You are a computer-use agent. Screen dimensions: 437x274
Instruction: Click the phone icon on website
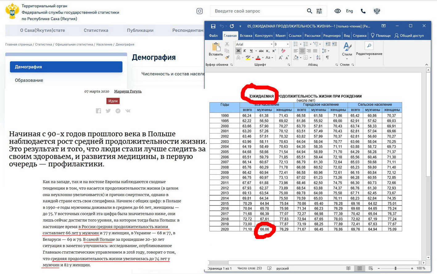click(363, 11)
